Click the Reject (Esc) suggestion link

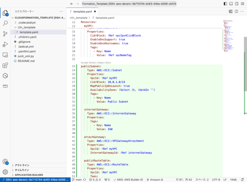click(104, 63)
